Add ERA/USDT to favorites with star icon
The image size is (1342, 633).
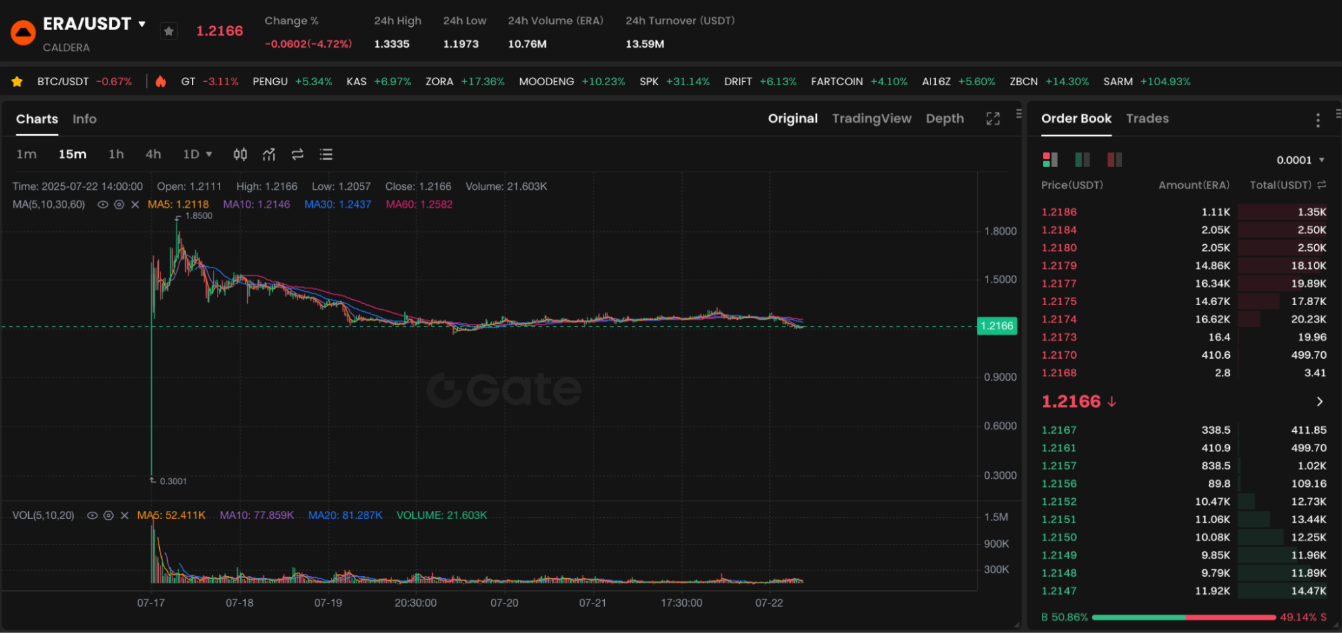[169, 31]
